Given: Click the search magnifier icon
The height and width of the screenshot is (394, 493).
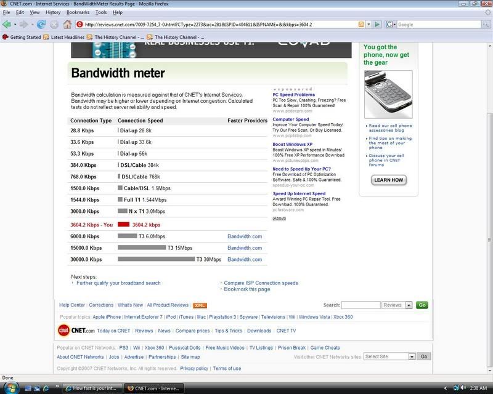Looking at the screenshot, I should [486, 25].
